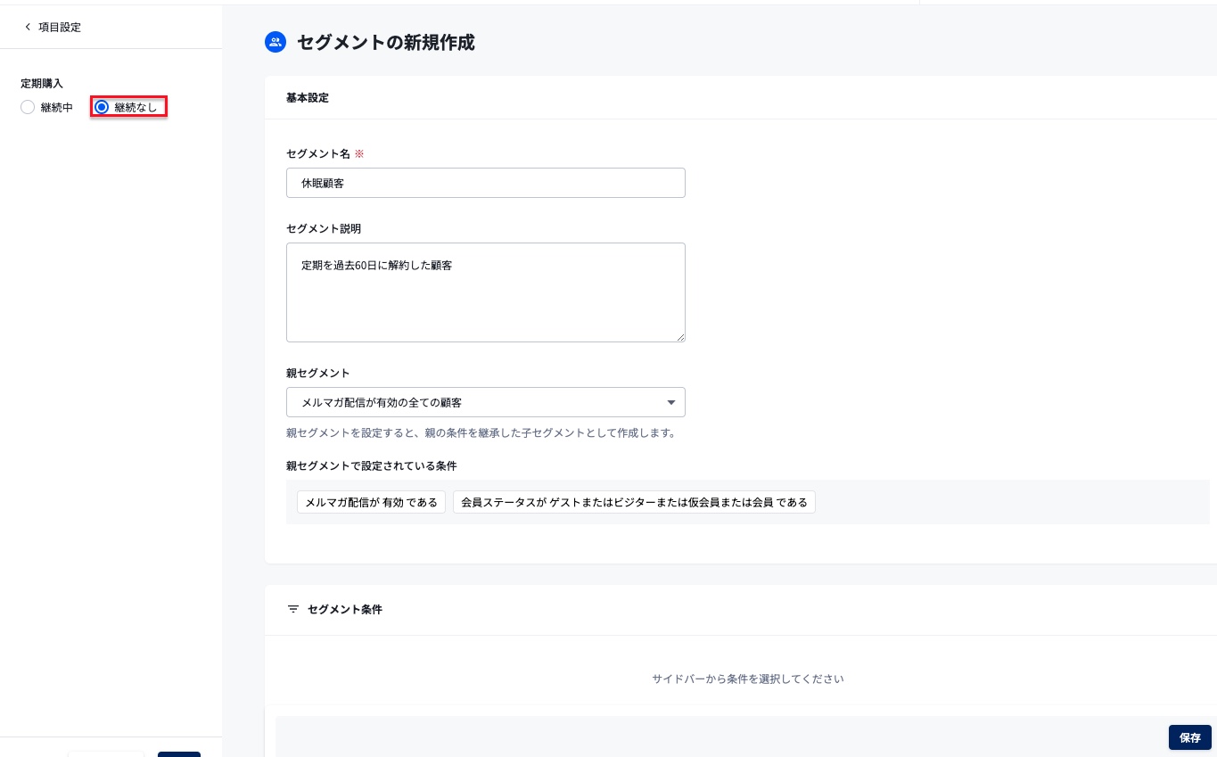Screen dimensions: 1217x757
Task: Click the dropdown arrow of メルマガ配信が有効の全ての顧客
Action: point(671,402)
